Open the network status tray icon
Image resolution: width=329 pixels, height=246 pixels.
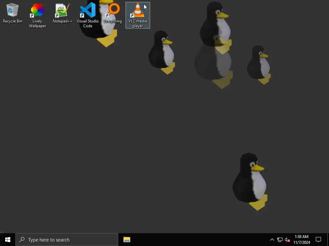[280, 240]
